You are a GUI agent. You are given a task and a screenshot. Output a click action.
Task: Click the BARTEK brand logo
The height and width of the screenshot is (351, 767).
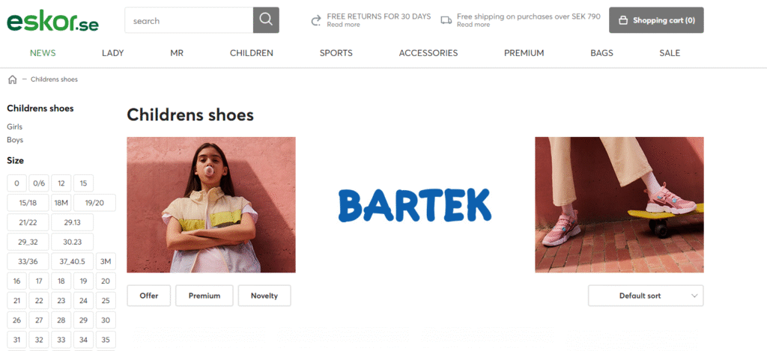tap(415, 205)
